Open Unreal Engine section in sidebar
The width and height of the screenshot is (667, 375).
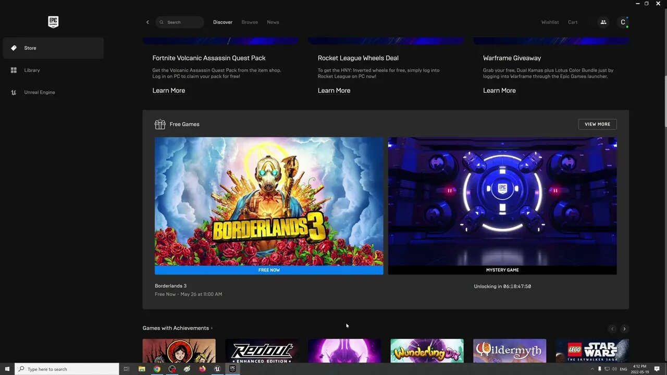coord(53,92)
